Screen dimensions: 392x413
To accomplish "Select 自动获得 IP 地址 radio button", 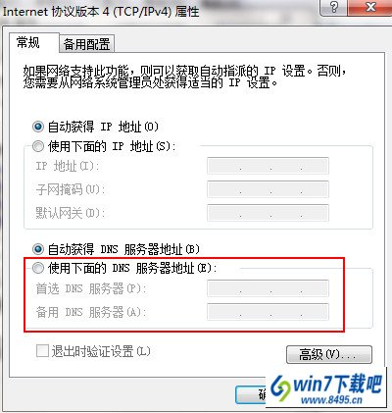I will 38,127.
